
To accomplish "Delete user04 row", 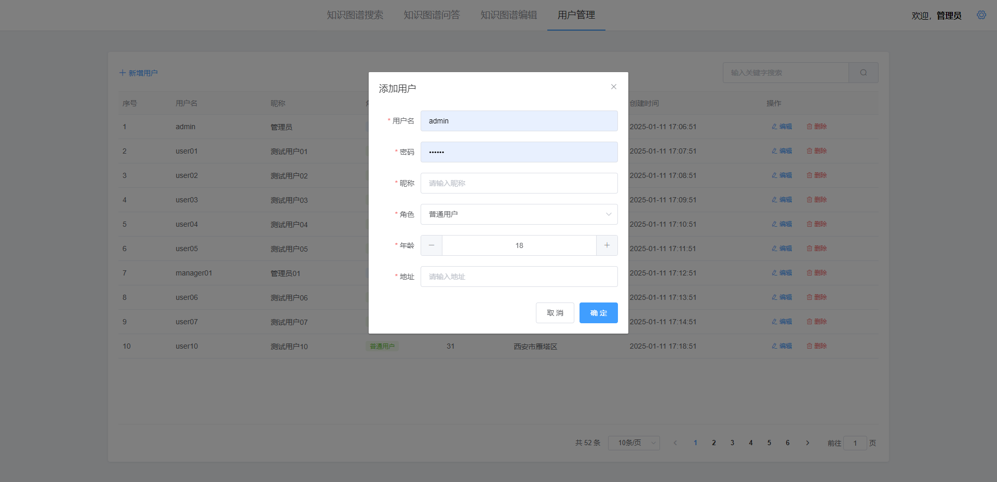I will click(817, 224).
